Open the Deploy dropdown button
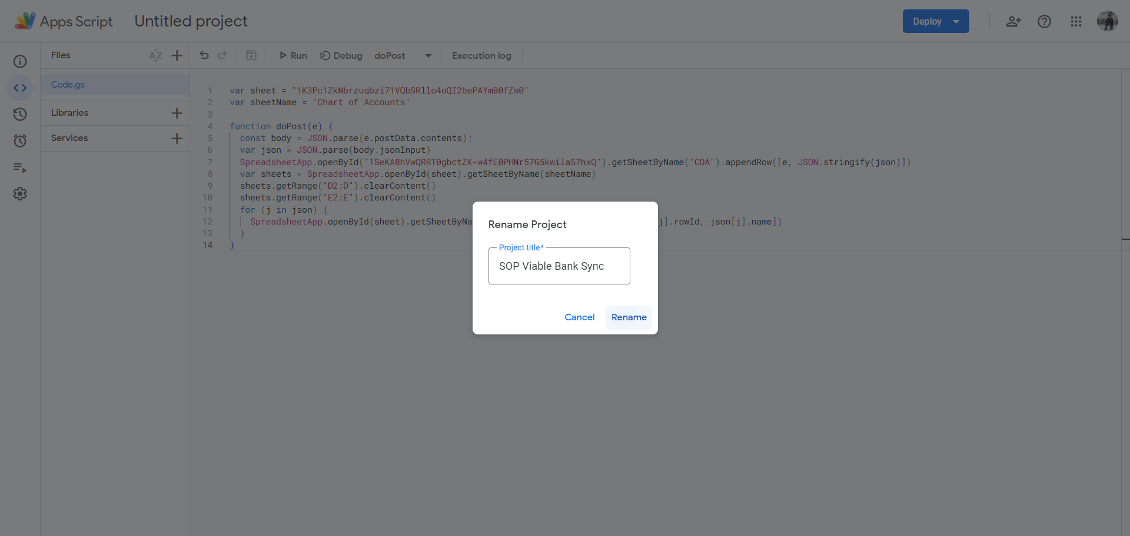Viewport: 1130px width, 536px height. tap(936, 21)
